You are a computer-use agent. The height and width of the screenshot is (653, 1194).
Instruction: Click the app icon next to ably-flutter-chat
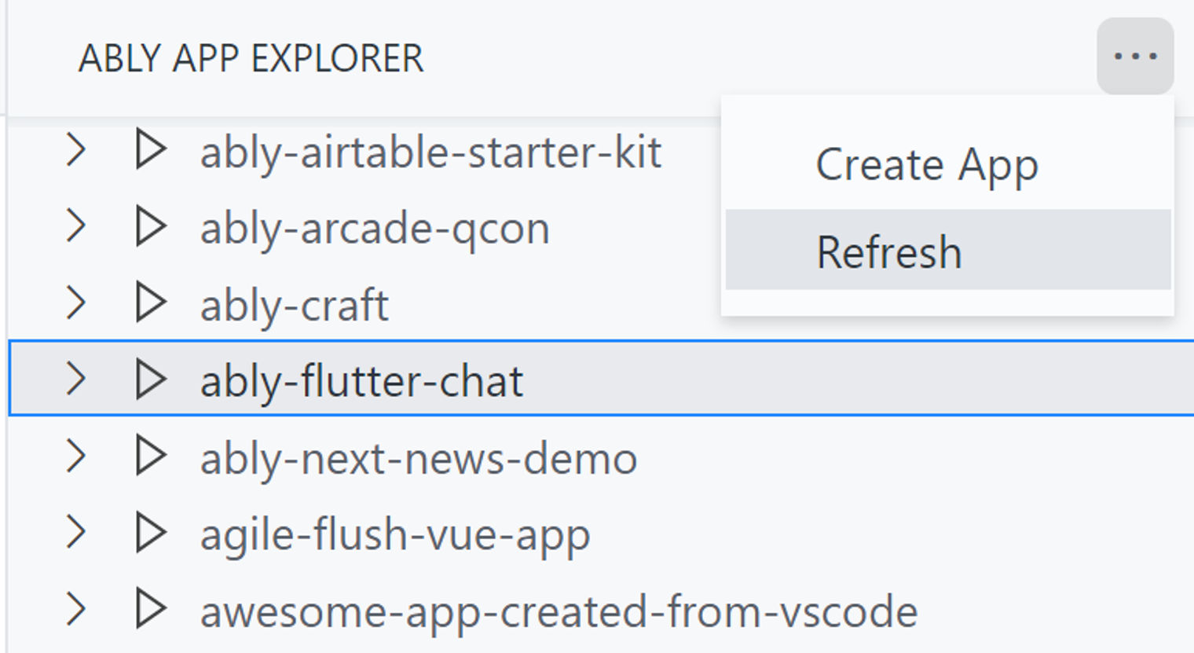152,379
